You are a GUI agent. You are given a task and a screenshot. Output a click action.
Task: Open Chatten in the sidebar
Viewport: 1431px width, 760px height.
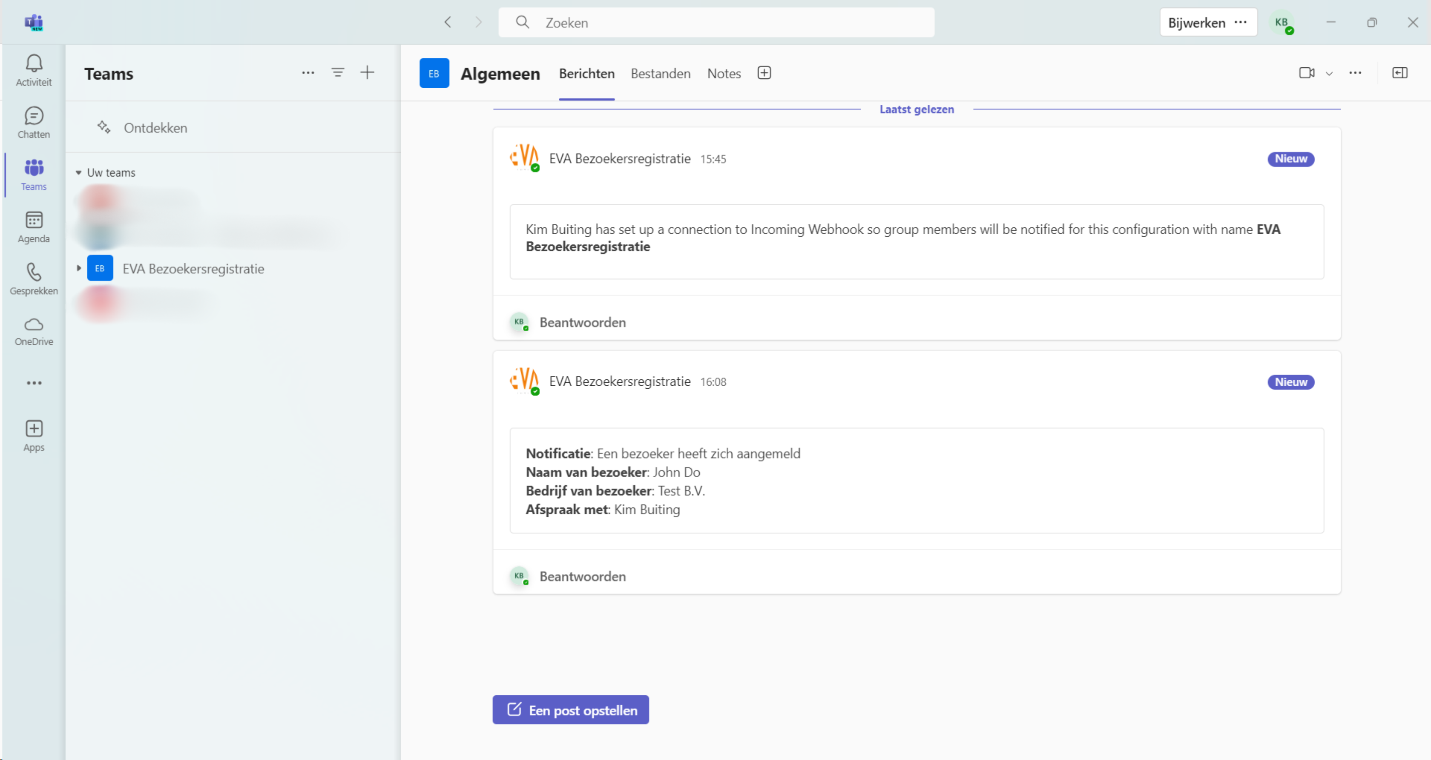pos(33,122)
